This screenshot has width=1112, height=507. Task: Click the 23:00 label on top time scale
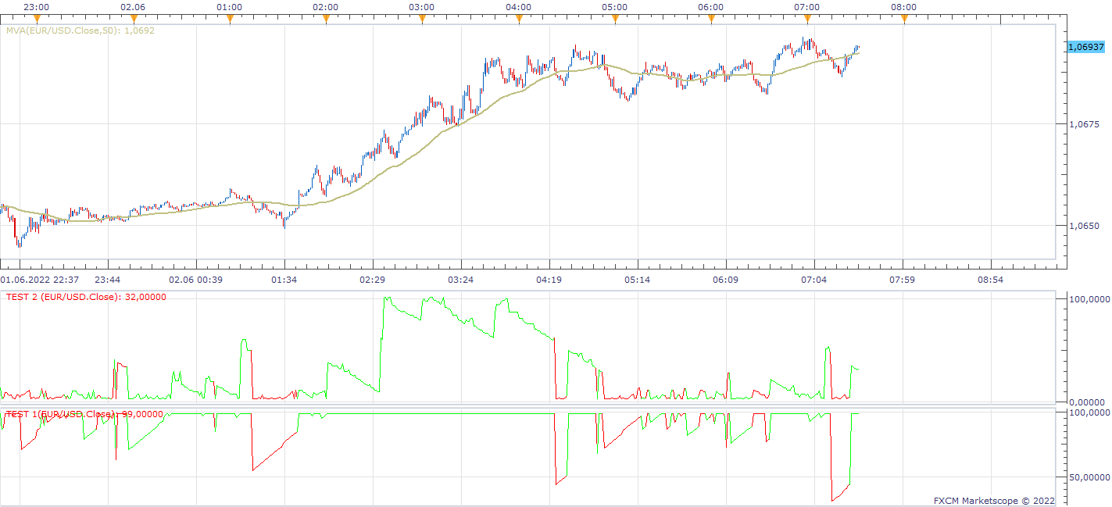(37, 7)
